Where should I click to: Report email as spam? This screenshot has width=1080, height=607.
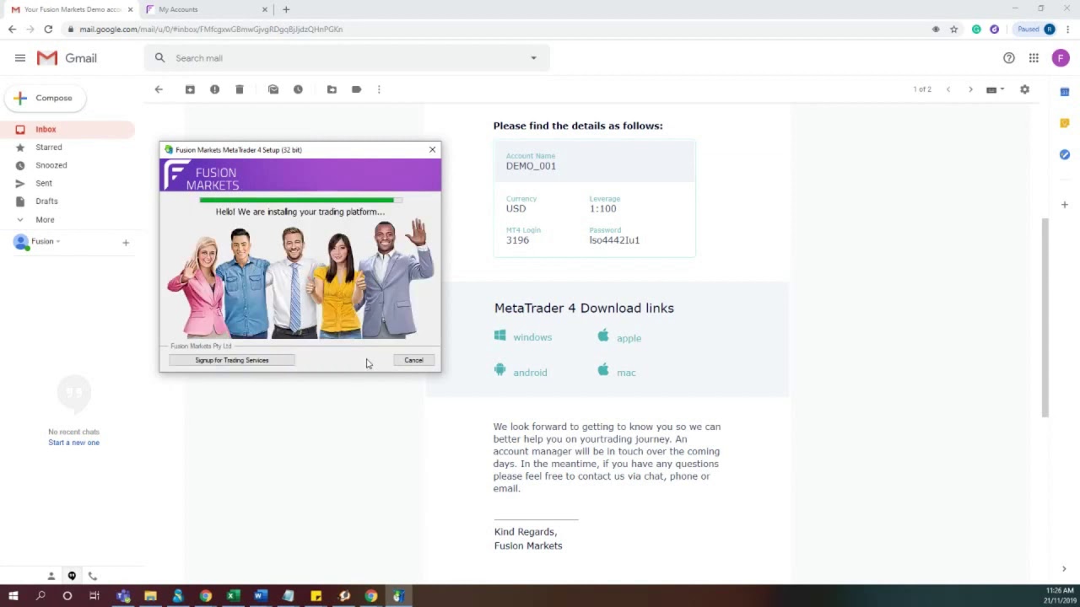214,89
